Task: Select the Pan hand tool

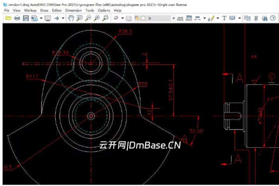Action: [x=71, y=18]
